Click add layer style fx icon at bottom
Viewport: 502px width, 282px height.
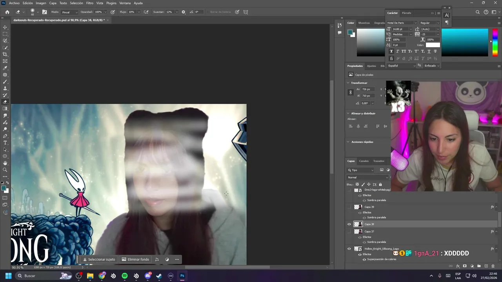[x=458, y=266]
